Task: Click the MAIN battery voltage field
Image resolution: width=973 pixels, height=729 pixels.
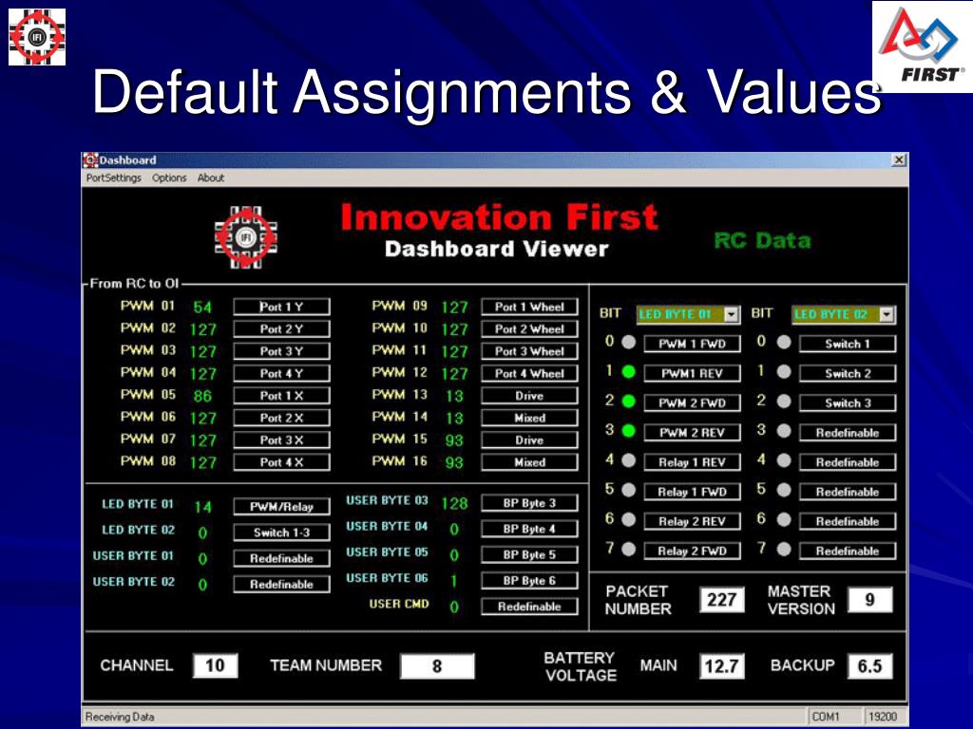Action: (x=722, y=666)
